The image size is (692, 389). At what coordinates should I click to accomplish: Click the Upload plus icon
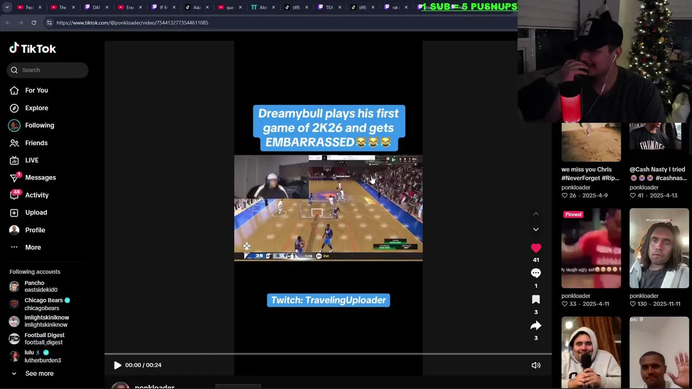(14, 212)
